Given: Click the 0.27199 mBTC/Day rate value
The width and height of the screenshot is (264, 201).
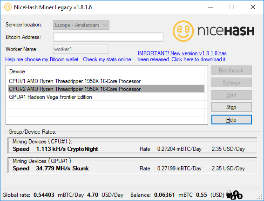Looking at the screenshot, I should (179, 169).
